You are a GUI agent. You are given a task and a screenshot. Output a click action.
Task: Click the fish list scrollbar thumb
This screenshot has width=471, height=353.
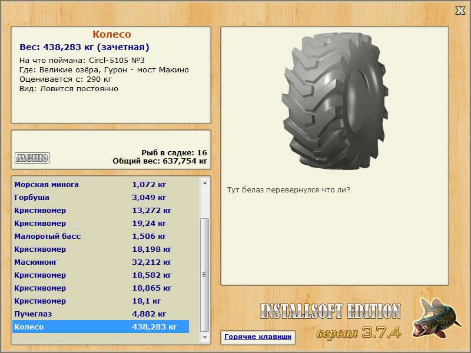[204, 275]
